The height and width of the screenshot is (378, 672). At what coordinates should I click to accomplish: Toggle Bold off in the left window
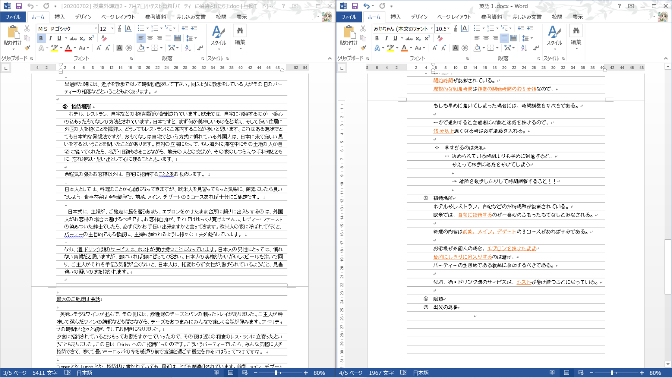pyautogui.click(x=41, y=38)
